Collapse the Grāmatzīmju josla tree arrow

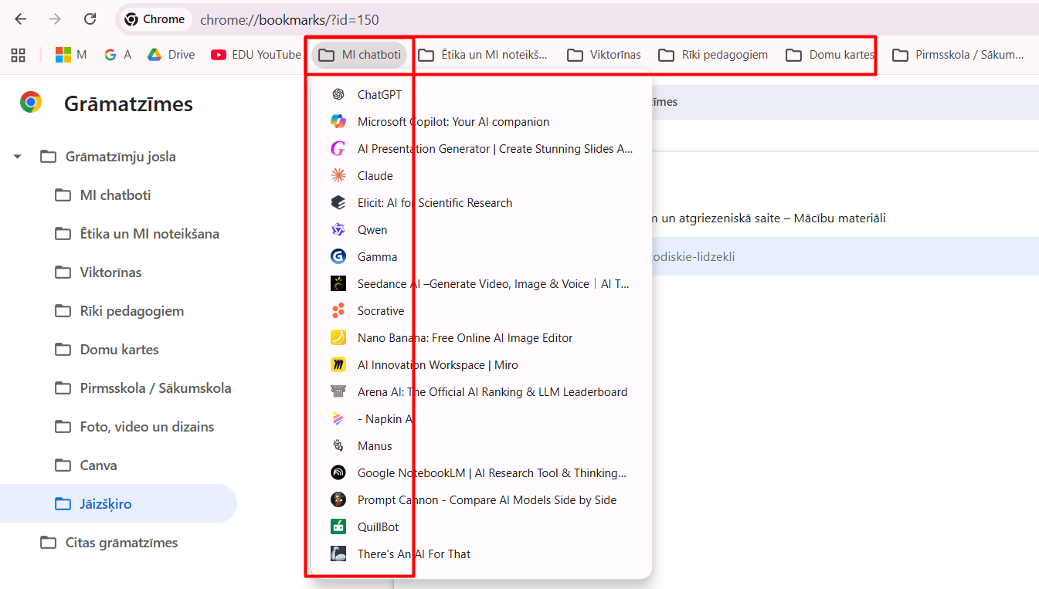18,157
